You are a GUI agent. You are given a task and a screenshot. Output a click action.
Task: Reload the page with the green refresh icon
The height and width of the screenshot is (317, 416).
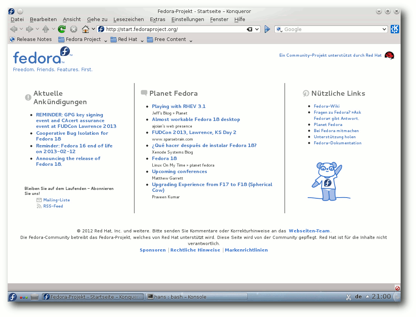pos(62,29)
